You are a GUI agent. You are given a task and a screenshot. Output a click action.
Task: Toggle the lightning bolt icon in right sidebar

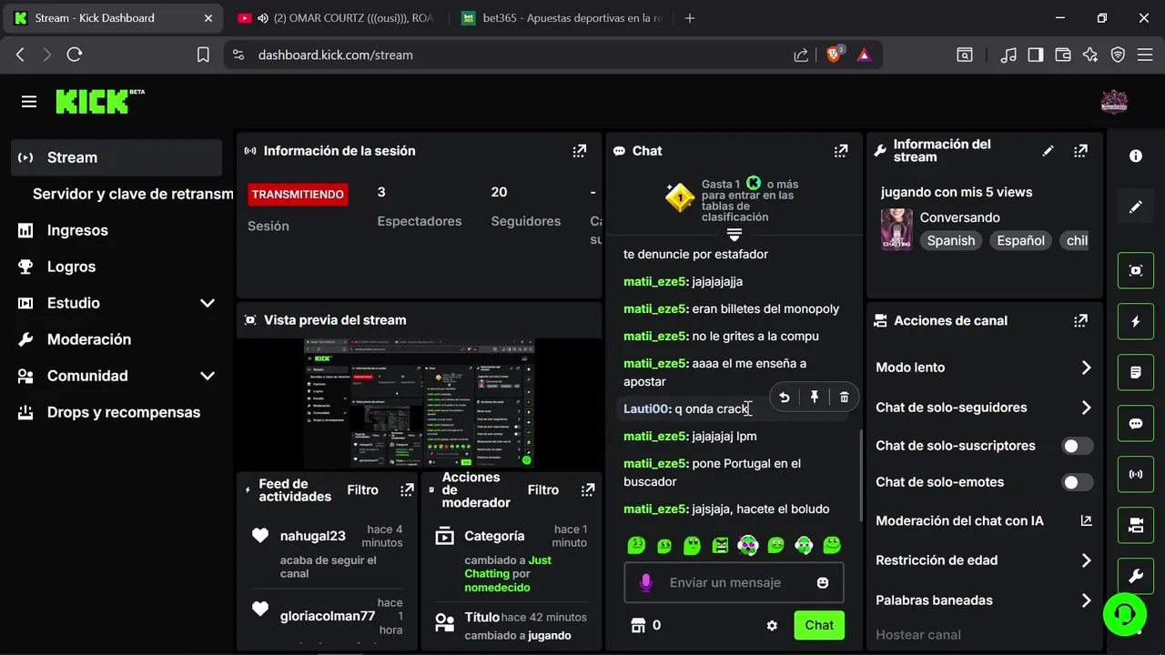[x=1136, y=321]
